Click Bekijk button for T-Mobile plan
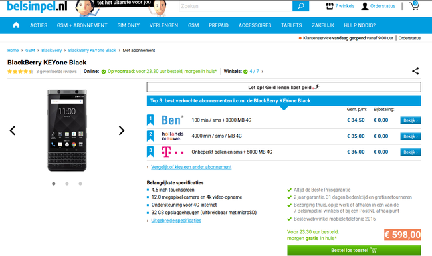Image resolution: width=432 pixels, height=256 pixels. [x=411, y=152]
